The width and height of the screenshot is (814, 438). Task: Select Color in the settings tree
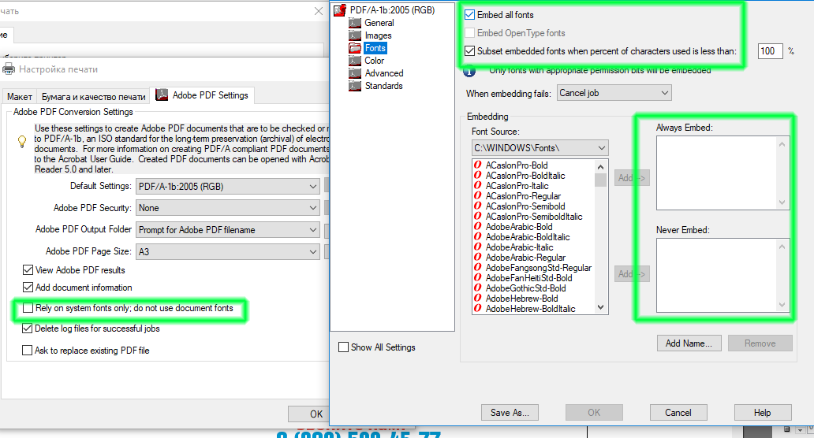[375, 61]
